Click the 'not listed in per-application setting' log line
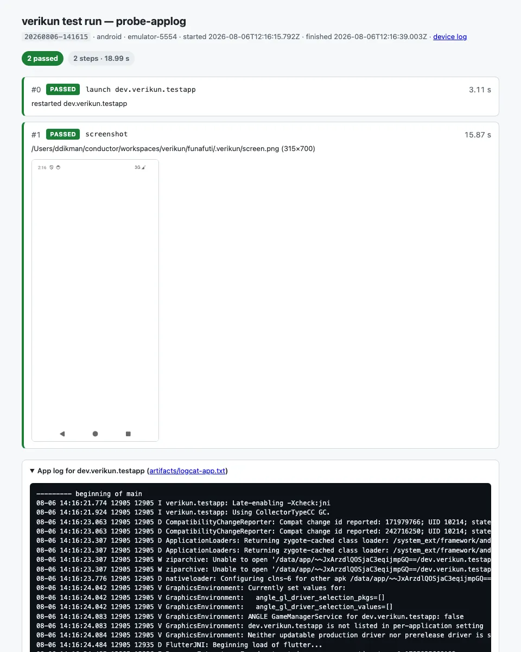Image resolution: width=521 pixels, height=652 pixels. coord(260,625)
